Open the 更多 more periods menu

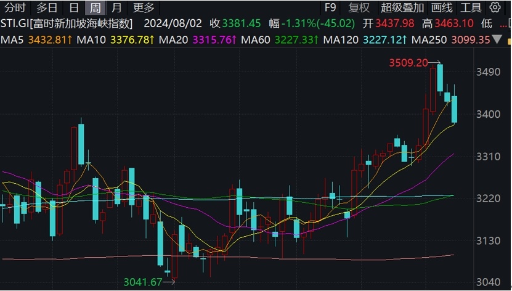tap(144, 7)
